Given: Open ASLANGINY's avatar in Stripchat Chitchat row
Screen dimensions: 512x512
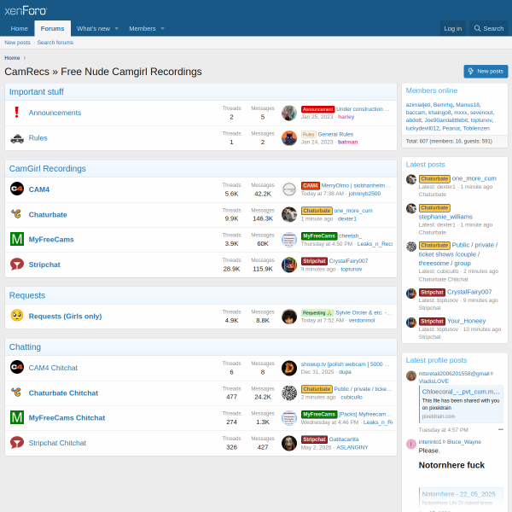Looking at the screenshot, I should pyautogui.click(x=289, y=443).
